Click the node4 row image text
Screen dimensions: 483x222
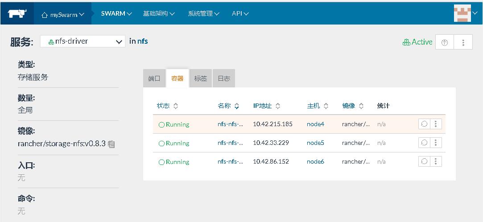click(356, 124)
